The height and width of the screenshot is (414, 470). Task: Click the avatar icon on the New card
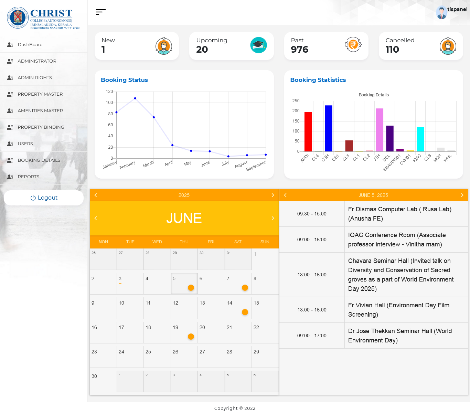164,46
